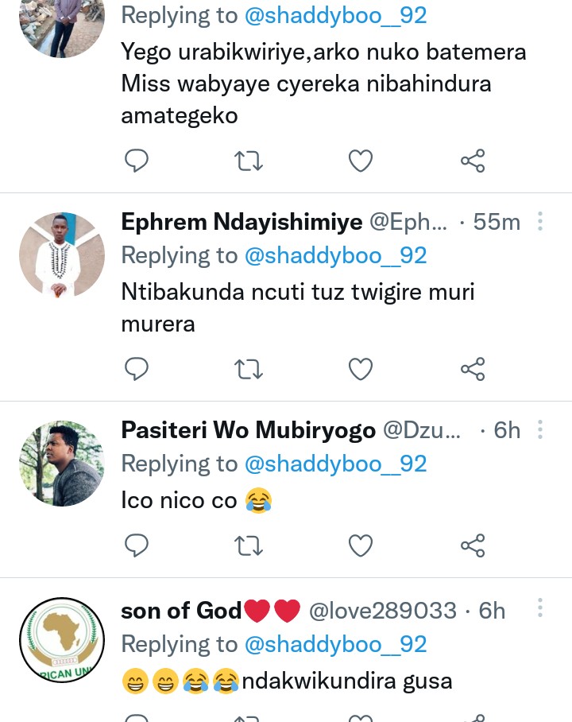Share Ephrem Ndayishimiye's tweet
Viewport: 572px width, 722px height.
(473, 369)
